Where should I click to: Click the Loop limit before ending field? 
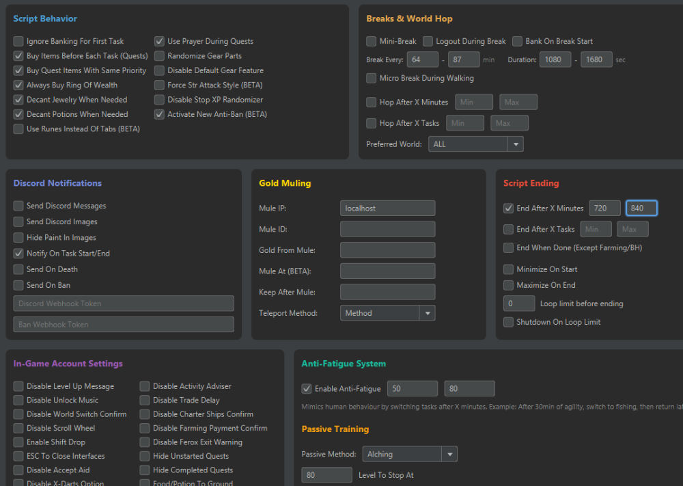519,303
